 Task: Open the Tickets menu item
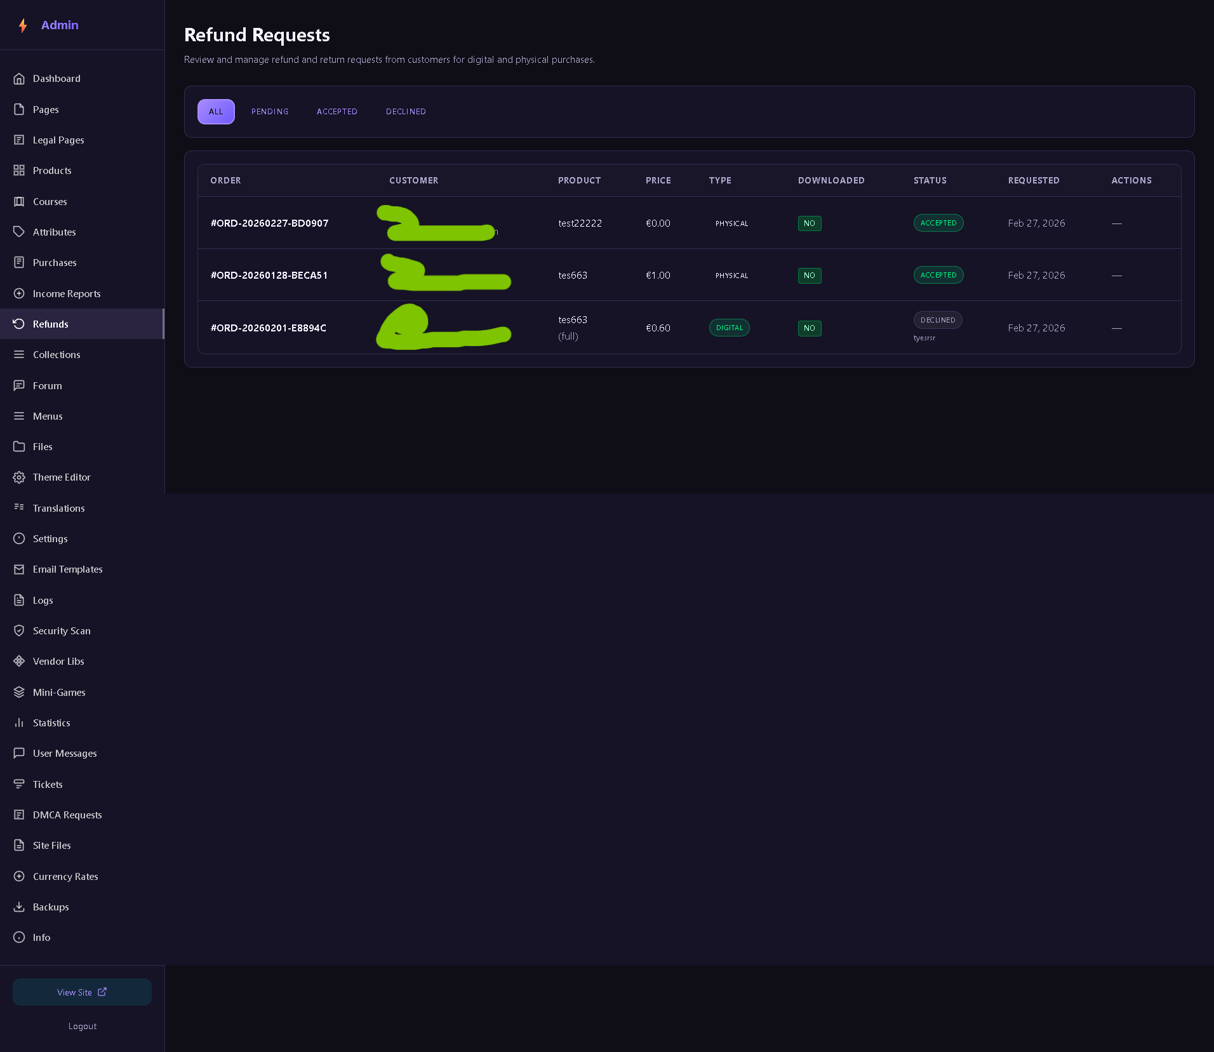coord(82,785)
